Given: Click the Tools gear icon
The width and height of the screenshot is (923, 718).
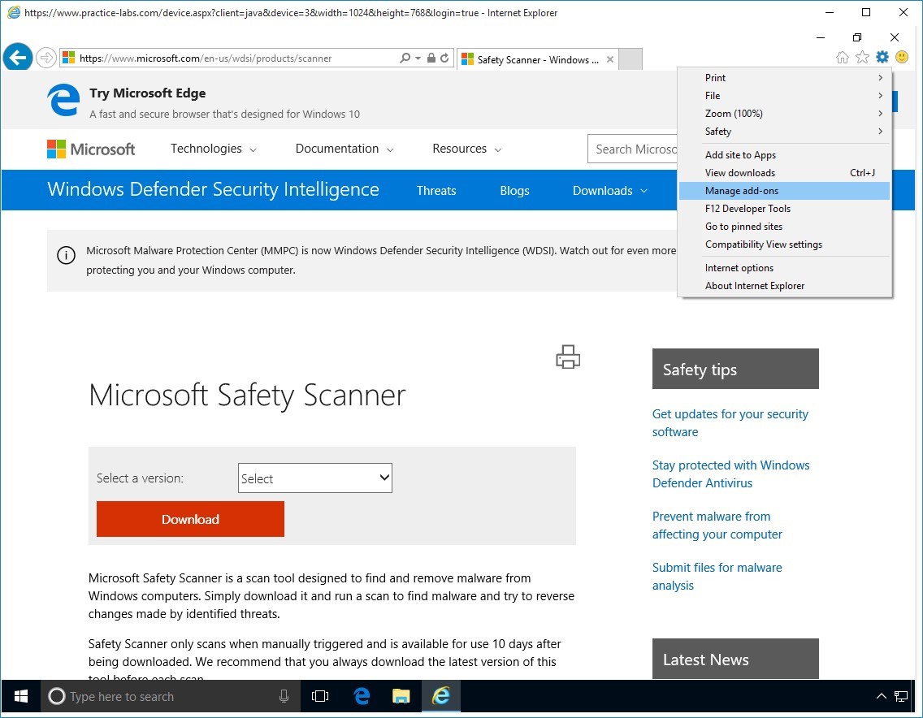Looking at the screenshot, I should pyautogui.click(x=882, y=57).
